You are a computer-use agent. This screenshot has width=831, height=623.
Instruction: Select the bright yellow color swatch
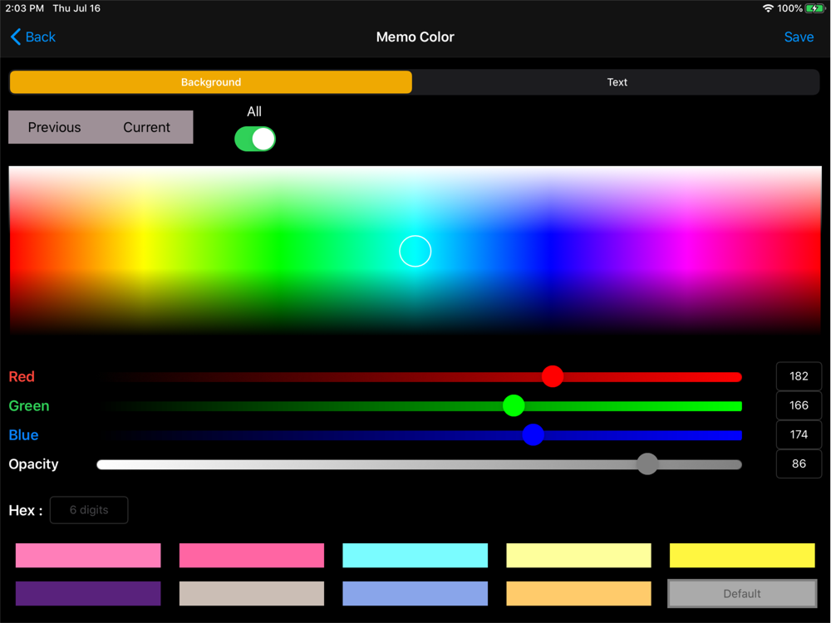[742, 556]
